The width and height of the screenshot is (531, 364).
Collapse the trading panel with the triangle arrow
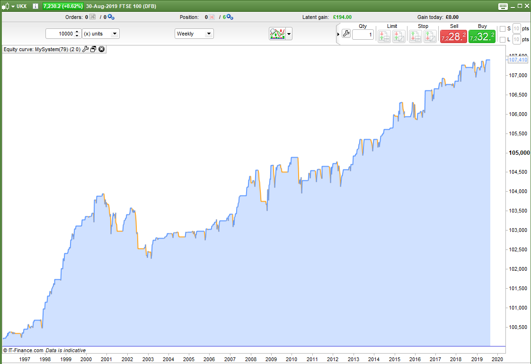click(x=338, y=34)
